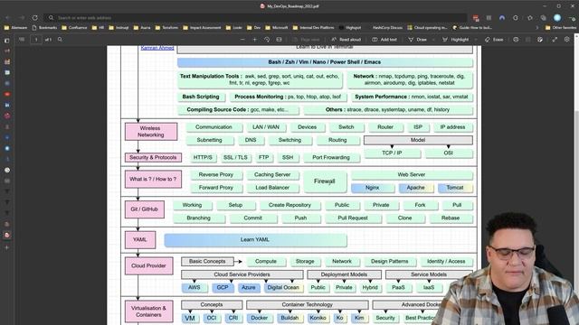Open the Impact Assessment bookmarks folder
The width and height of the screenshot is (579, 325).
tap(202, 28)
